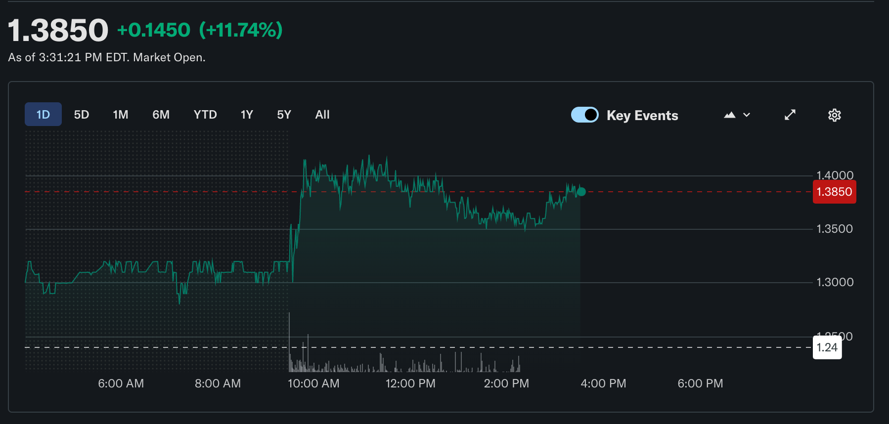Open chart settings gear
This screenshot has width=889, height=424.
point(834,115)
